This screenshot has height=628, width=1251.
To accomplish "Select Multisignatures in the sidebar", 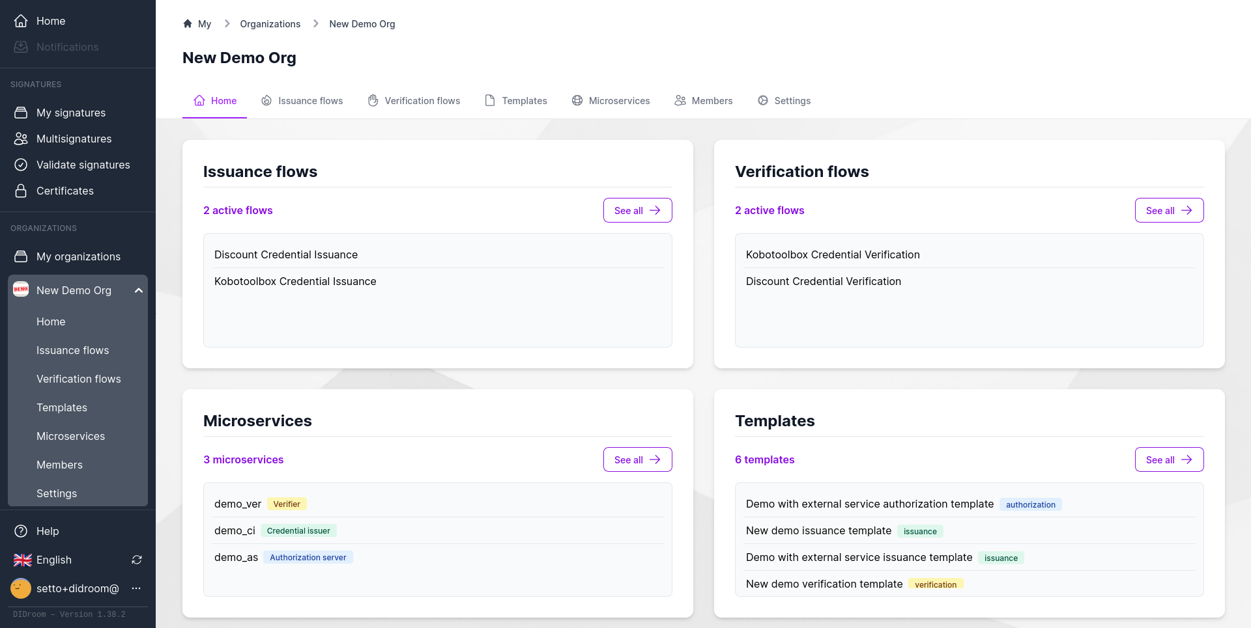I will pyautogui.click(x=74, y=139).
